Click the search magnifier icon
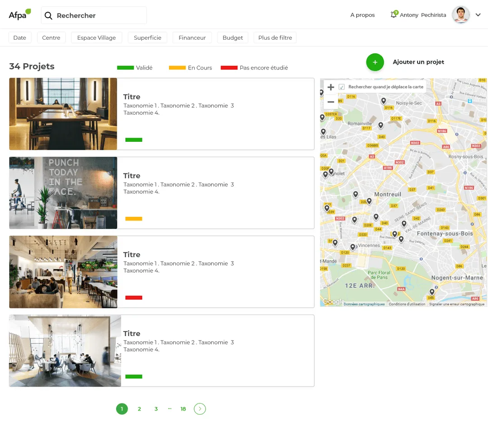This screenshot has width=488, height=425. point(48,15)
